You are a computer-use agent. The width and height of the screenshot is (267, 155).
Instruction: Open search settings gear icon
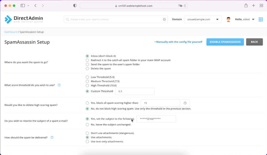pos(164,19)
